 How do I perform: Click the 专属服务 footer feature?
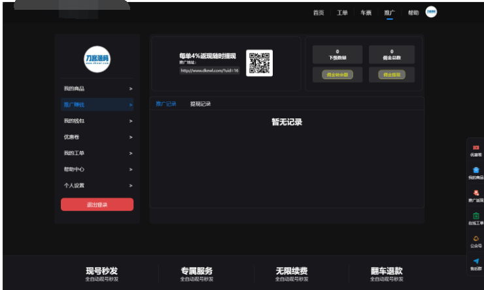click(197, 274)
